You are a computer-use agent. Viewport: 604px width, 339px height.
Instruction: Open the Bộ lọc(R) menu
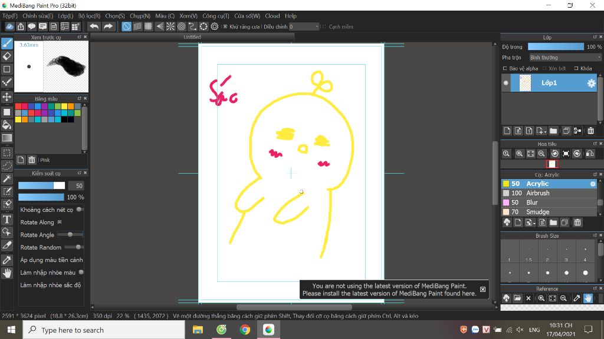pos(90,16)
